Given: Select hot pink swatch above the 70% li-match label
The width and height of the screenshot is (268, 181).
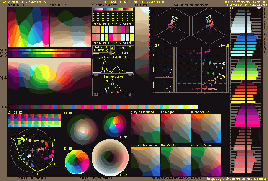Looking at the screenshot, I should pyautogui.click(x=111, y=38).
